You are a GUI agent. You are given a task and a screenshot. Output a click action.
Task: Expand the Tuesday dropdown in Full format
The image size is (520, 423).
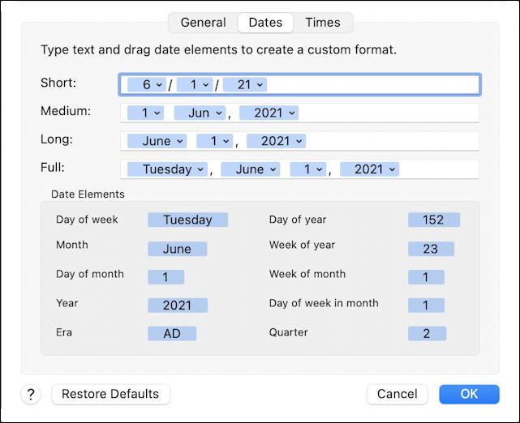tap(167, 169)
